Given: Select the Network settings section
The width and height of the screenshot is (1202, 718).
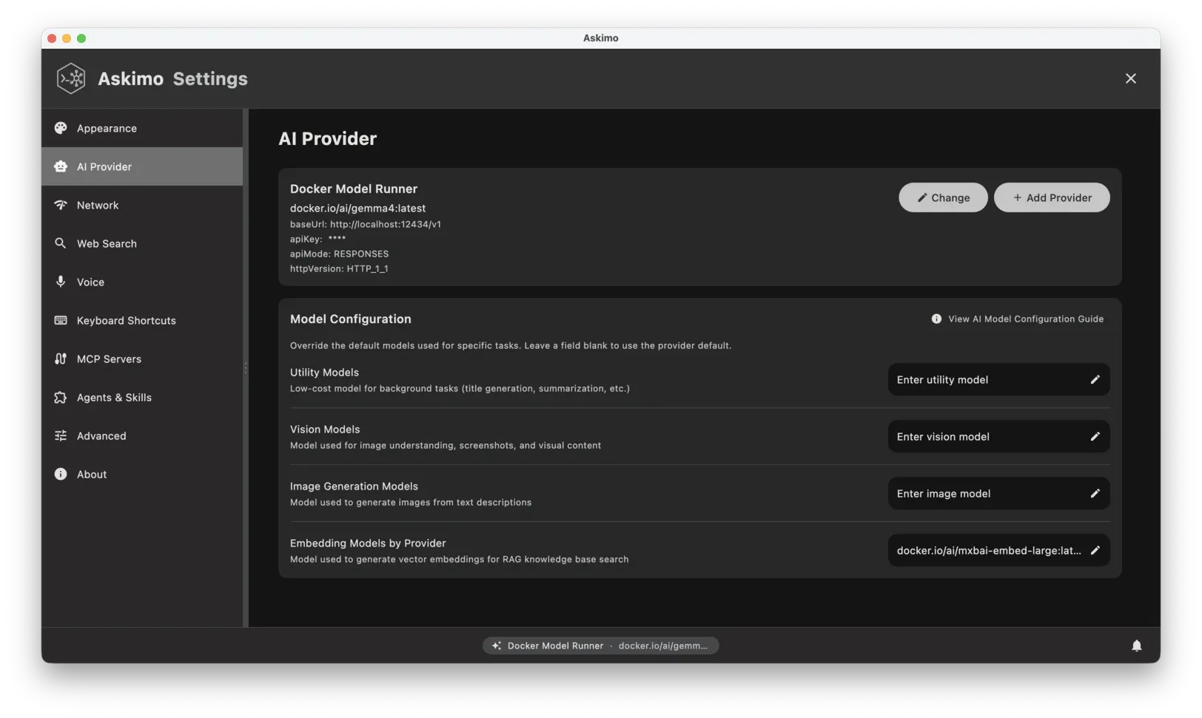Looking at the screenshot, I should point(142,205).
